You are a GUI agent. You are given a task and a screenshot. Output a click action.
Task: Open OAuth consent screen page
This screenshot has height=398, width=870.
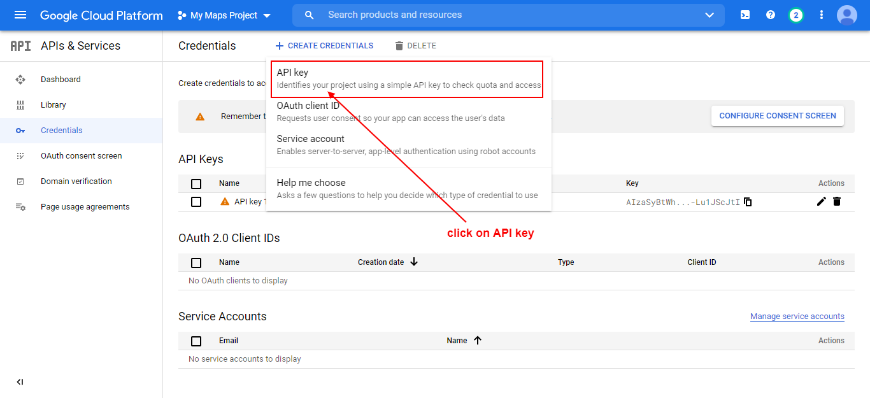pyautogui.click(x=82, y=156)
